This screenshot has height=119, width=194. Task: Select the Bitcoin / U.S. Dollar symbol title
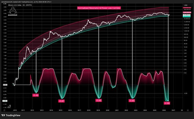20,5
